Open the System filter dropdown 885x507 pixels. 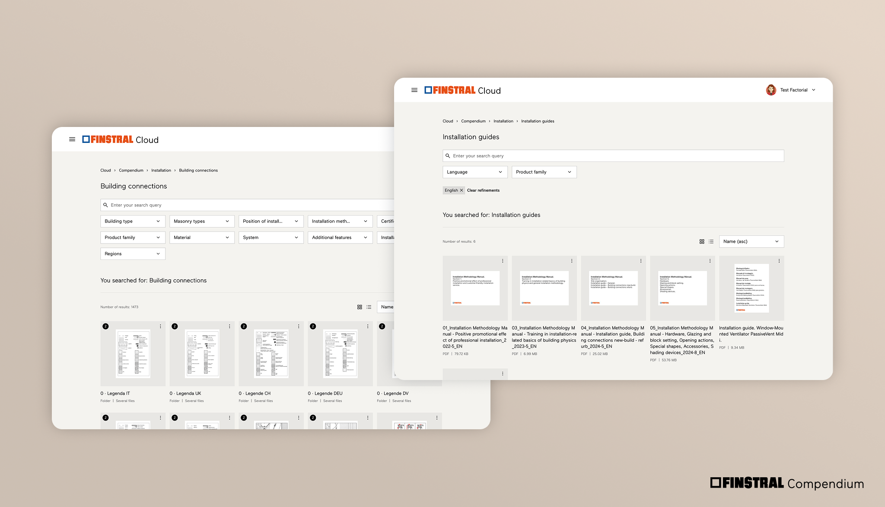tap(271, 238)
